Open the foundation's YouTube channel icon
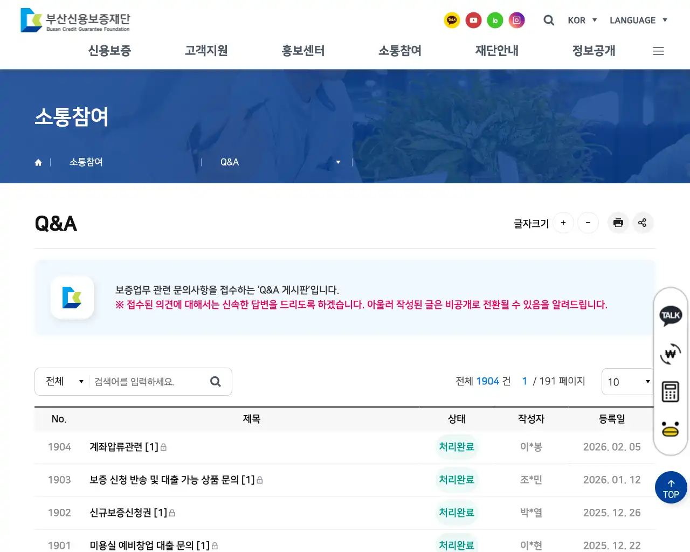 point(473,20)
